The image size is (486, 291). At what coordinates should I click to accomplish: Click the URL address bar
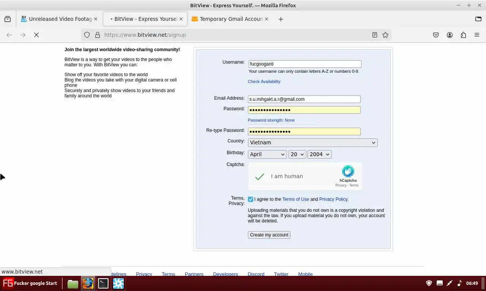[x=235, y=35]
